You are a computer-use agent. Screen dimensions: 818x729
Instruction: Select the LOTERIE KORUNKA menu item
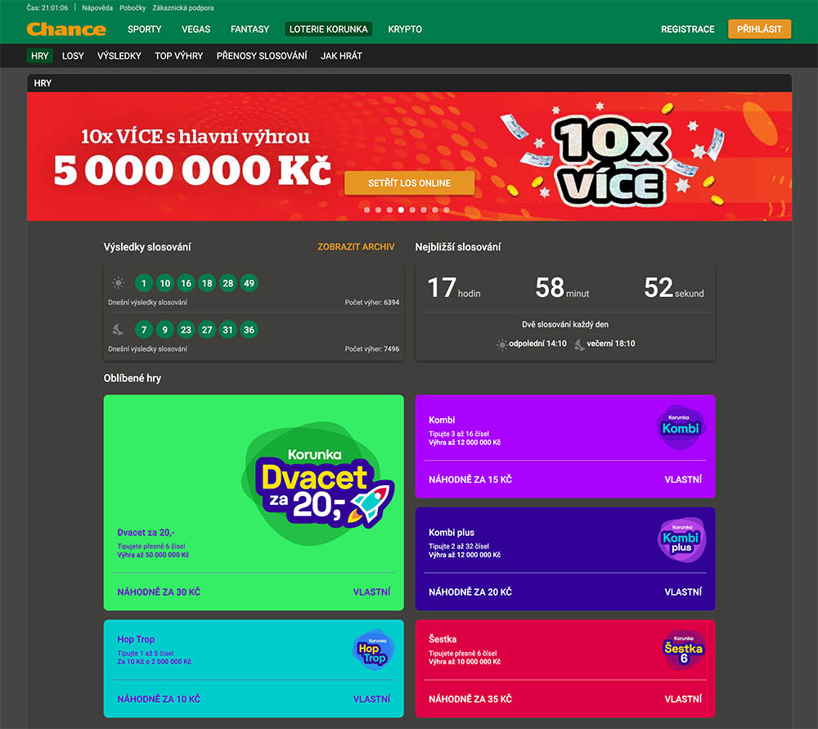329,29
